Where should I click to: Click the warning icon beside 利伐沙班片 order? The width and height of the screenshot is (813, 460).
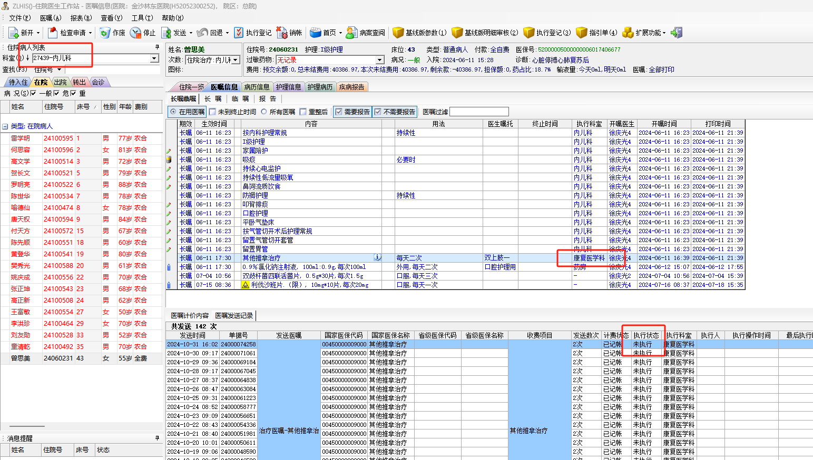click(x=245, y=285)
